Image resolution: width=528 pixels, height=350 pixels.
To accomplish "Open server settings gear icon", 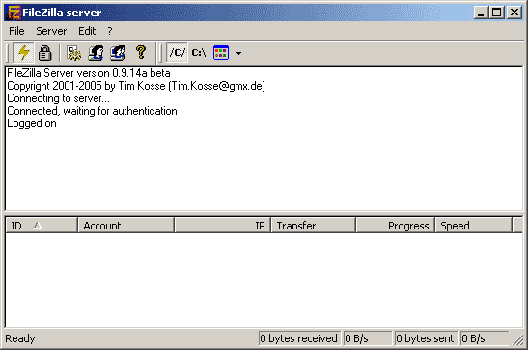I will [73, 53].
